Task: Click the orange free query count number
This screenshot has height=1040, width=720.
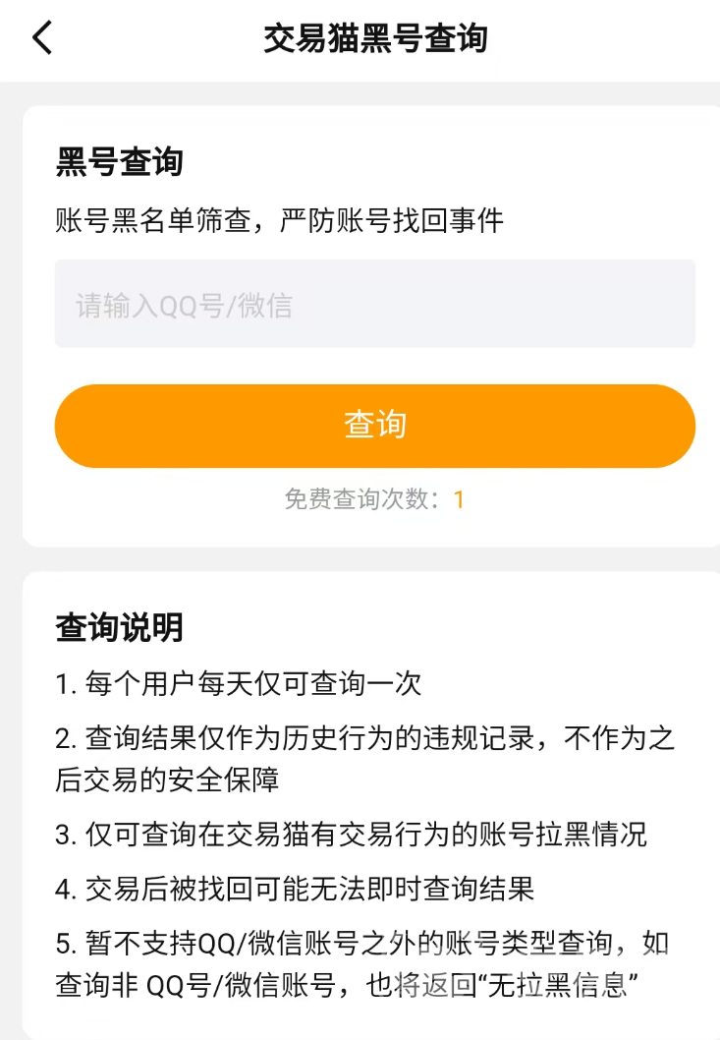Action: click(x=459, y=499)
